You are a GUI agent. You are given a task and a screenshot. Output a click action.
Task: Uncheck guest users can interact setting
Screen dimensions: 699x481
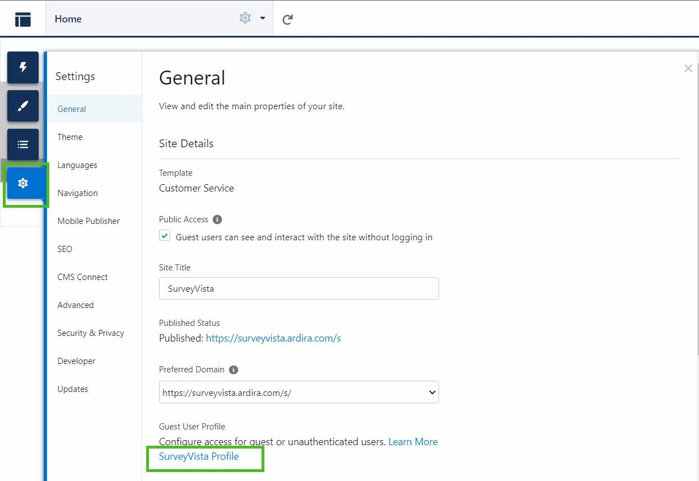[165, 236]
